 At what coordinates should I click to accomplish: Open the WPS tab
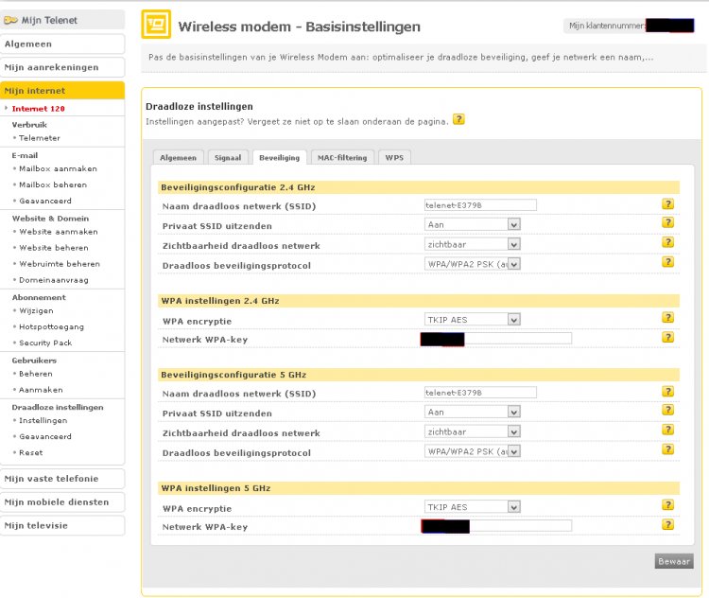click(393, 157)
